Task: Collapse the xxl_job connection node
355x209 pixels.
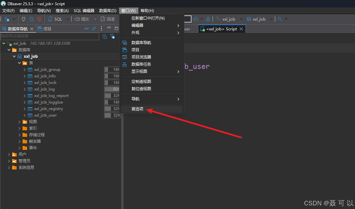Action: coord(4,43)
